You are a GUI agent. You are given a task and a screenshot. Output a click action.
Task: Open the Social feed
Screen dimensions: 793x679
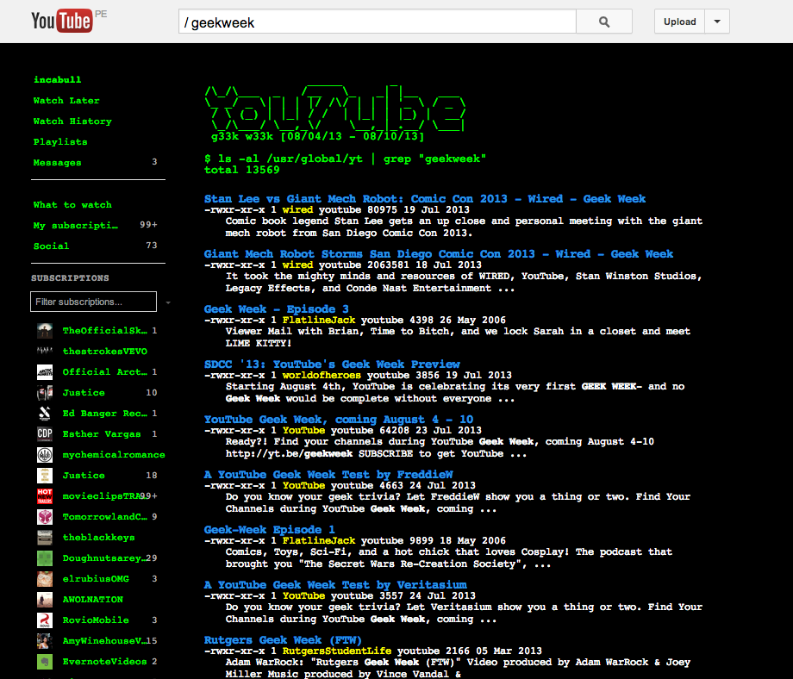pyautogui.click(x=51, y=246)
